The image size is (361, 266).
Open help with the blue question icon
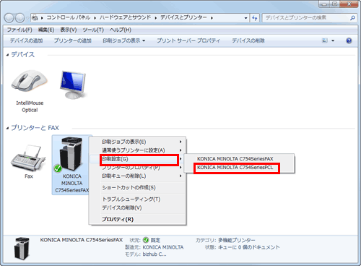point(349,40)
